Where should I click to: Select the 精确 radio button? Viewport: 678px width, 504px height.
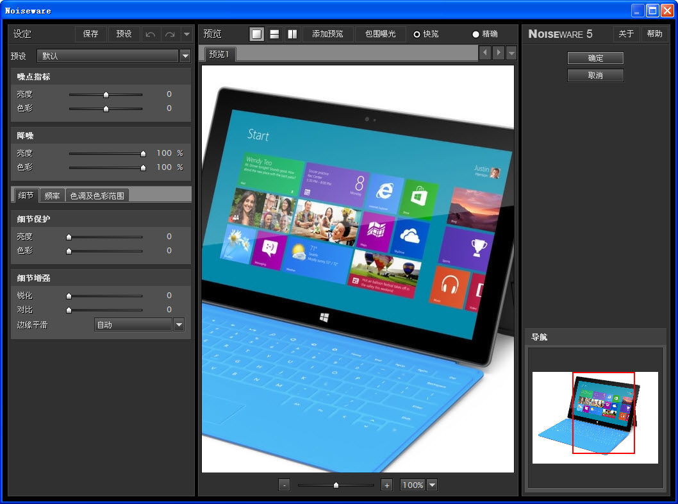[475, 34]
